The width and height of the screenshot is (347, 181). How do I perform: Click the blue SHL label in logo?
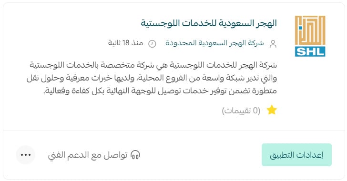(310, 51)
